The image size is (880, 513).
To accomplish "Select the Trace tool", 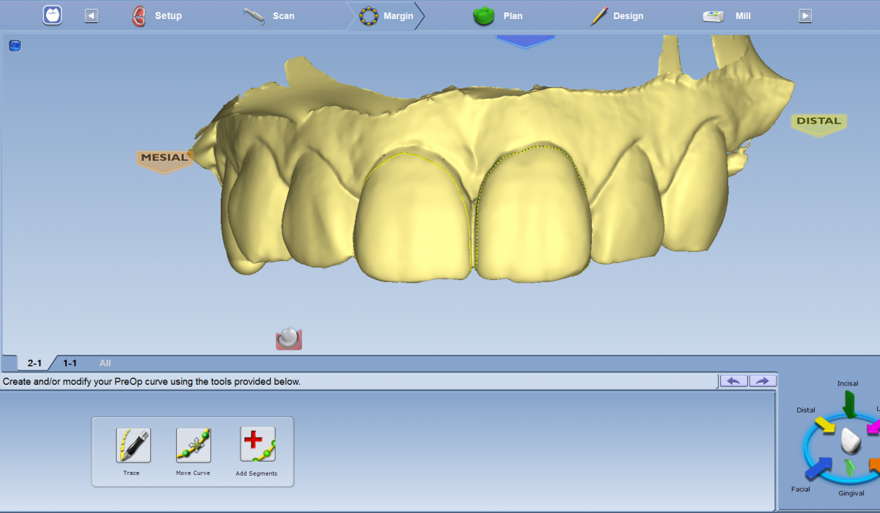I will click(133, 446).
